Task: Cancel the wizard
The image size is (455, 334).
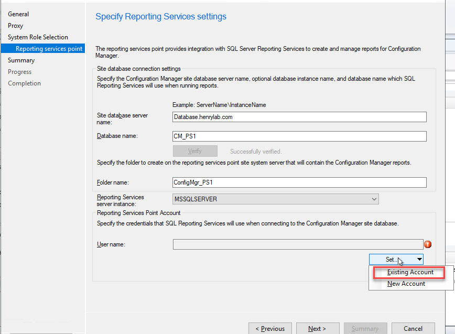Action: point(413,329)
